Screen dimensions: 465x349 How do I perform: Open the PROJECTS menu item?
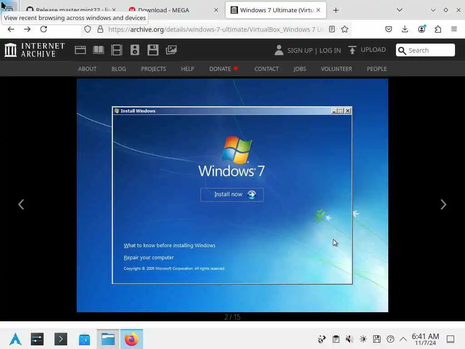153,69
